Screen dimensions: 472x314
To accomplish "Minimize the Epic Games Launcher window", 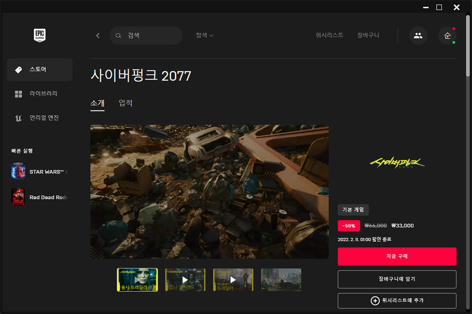I will [426, 7].
